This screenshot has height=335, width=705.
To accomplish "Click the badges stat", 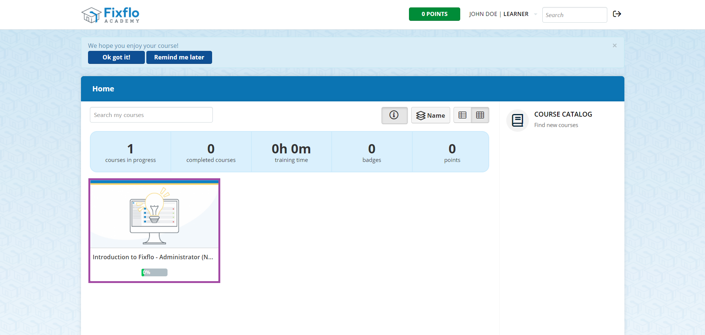I will (372, 152).
